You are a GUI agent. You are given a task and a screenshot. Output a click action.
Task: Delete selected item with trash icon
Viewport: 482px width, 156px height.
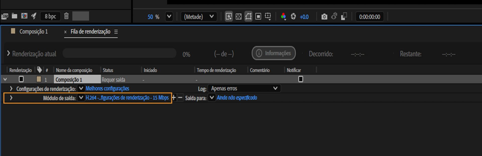[66, 16]
